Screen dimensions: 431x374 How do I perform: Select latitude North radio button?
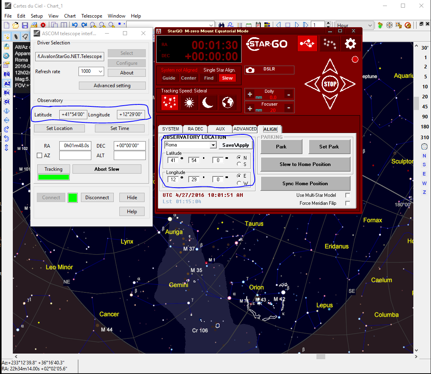[239, 158]
